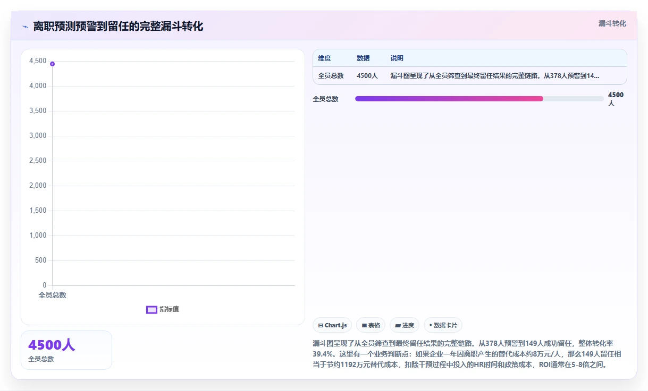
Task: Click the 数据卡片 chip
Action: click(443, 325)
